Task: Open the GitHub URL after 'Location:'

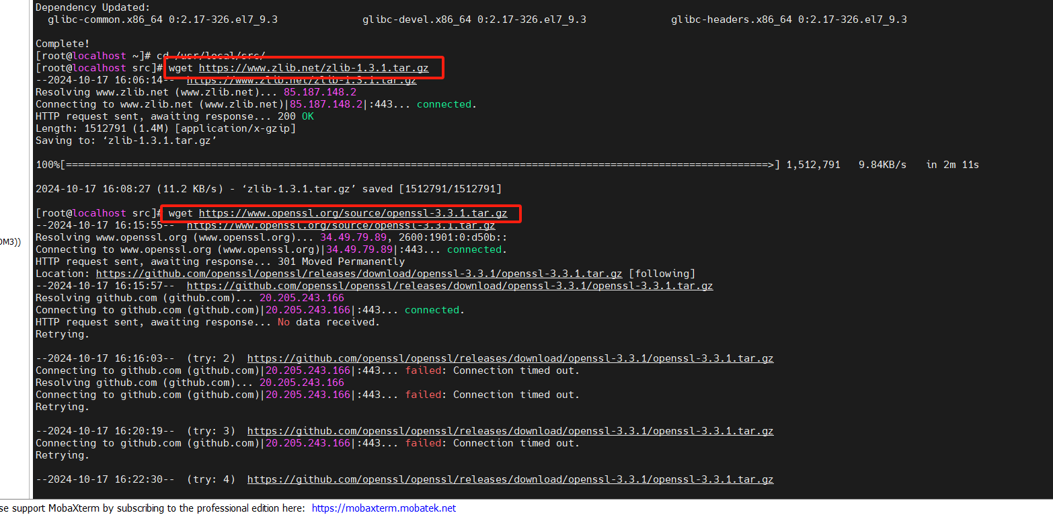Action: click(x=359, y=274)
